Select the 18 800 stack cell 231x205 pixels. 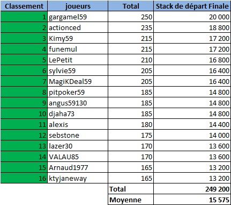(x=192, y=27)
